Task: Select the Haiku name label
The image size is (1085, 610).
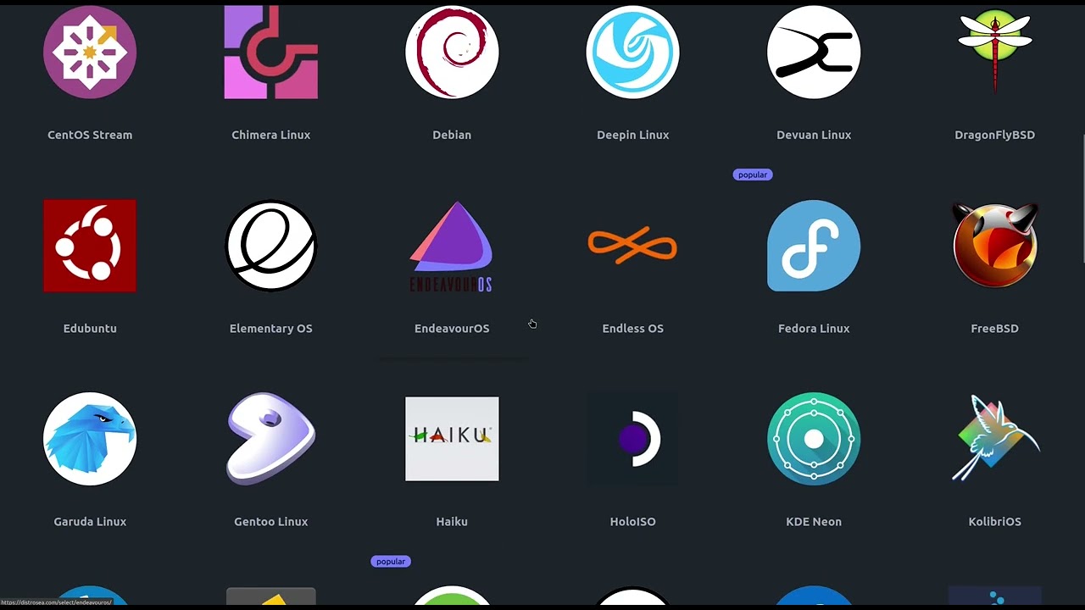Action: point(452,521)
